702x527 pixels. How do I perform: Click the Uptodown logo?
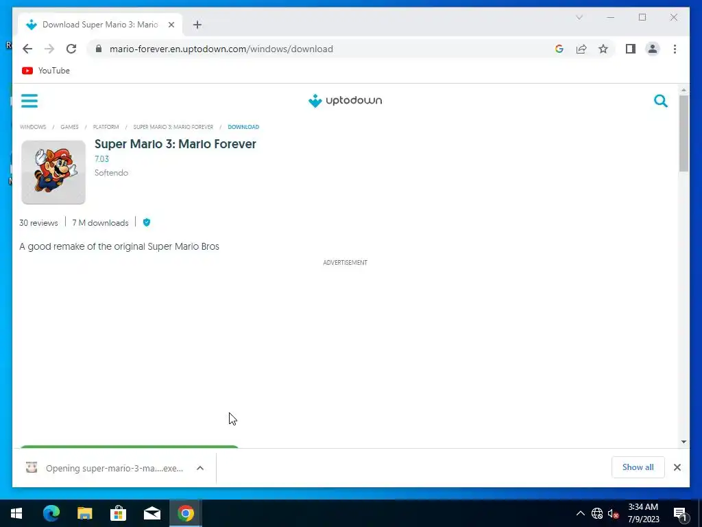[x=346, y=100]
